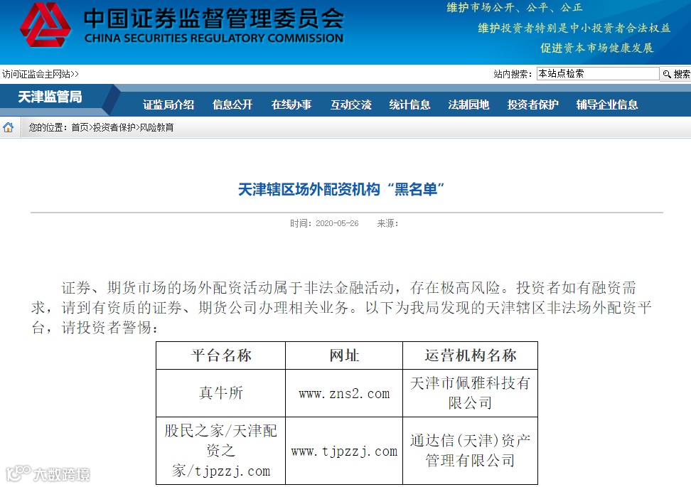The image size is (691, 487).
Task: Click the home icon in breadcrumb bar
Action: coord(9,128)
